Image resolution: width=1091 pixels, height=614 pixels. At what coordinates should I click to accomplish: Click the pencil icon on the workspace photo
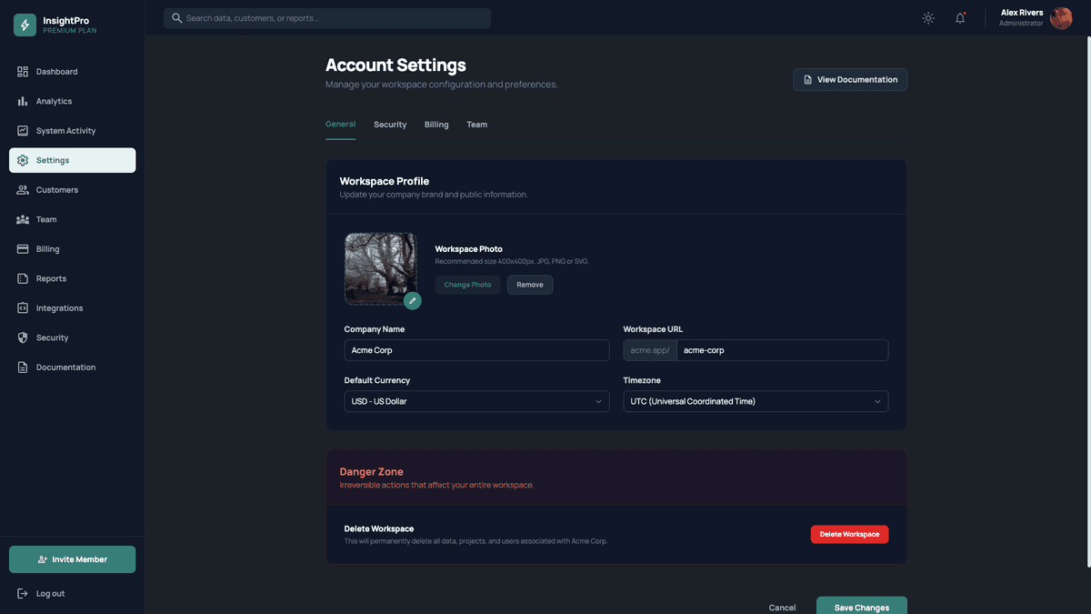(411, 299)
